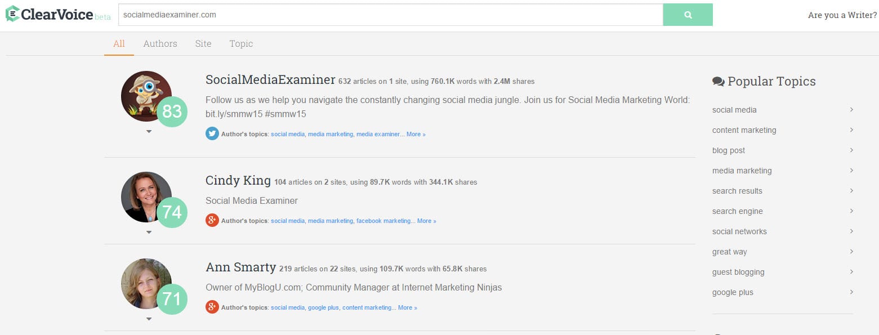879x335 pixels.
Task: Click SocialMediaExaminer's score badge 83
Action: (171, 111)
